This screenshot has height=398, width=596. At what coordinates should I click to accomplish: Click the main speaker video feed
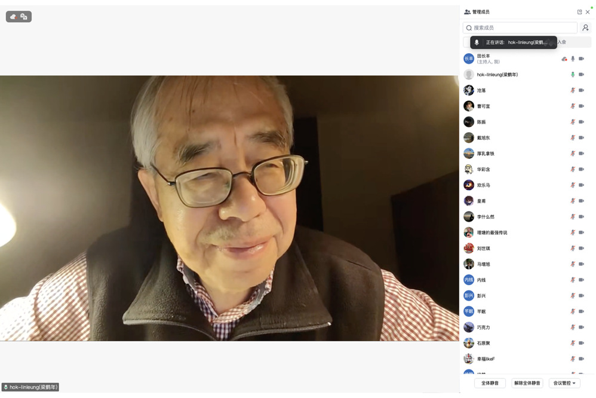(x=229, y=208)
